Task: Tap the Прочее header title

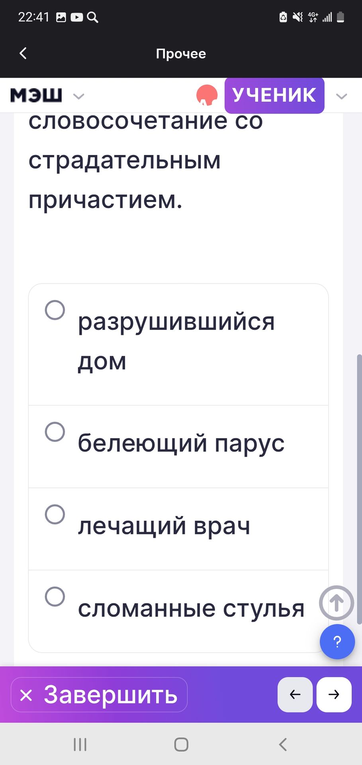Action: [x=181, y=54]
